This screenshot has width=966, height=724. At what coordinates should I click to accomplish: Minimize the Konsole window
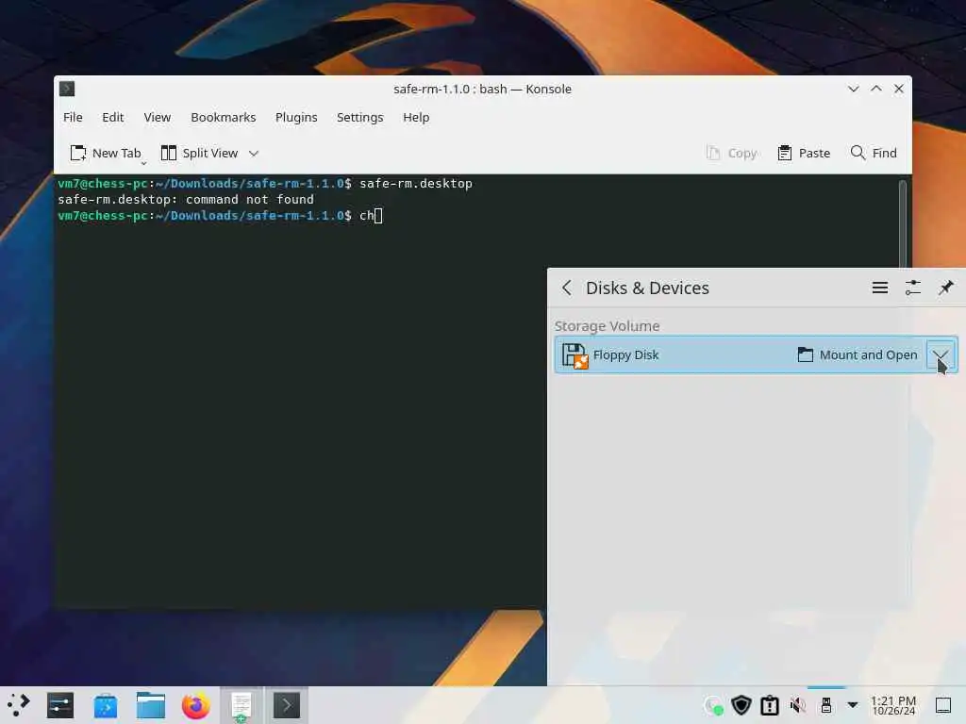click(x=853, y=89)
